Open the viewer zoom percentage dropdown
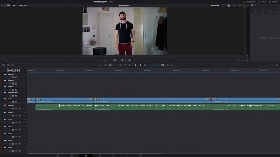 [x=15, y=6]
